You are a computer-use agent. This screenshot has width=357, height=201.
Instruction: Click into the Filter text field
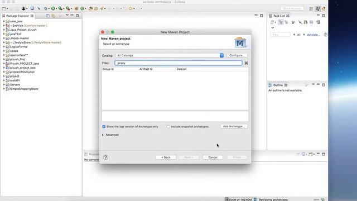[x=178, y=63]
